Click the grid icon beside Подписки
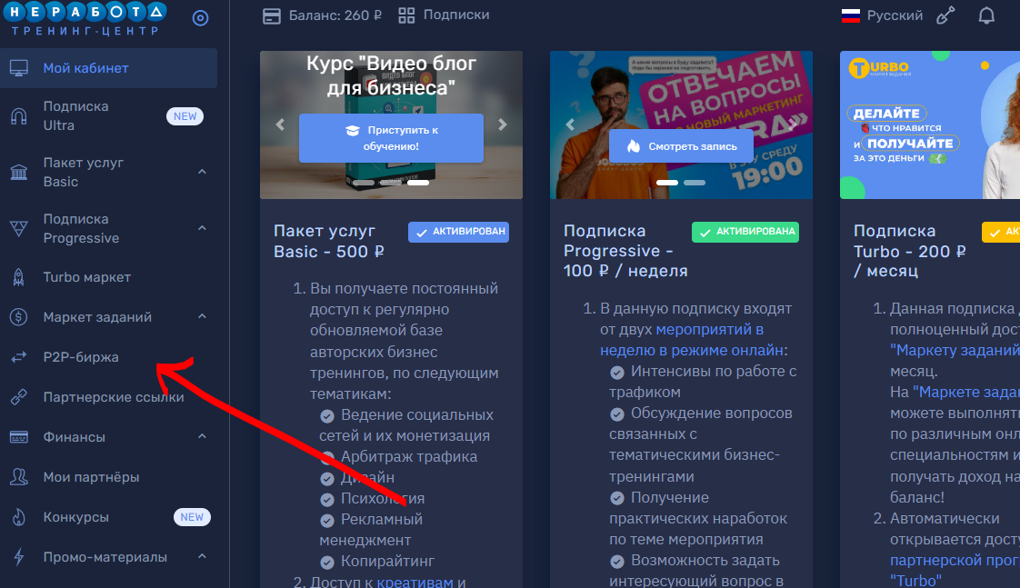 (x=406, y=15)
